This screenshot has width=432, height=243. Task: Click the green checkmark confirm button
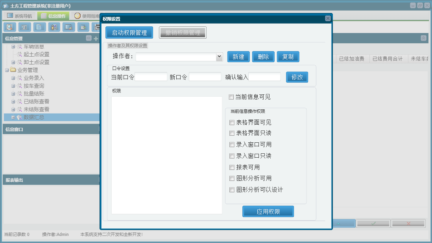[x=373, y=223]
